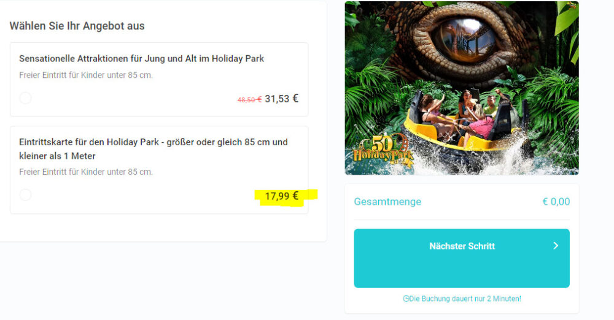The image size is (614, 320).
Task: Click the dinosaur eye in the park image
Action: [x=465, y=39]
